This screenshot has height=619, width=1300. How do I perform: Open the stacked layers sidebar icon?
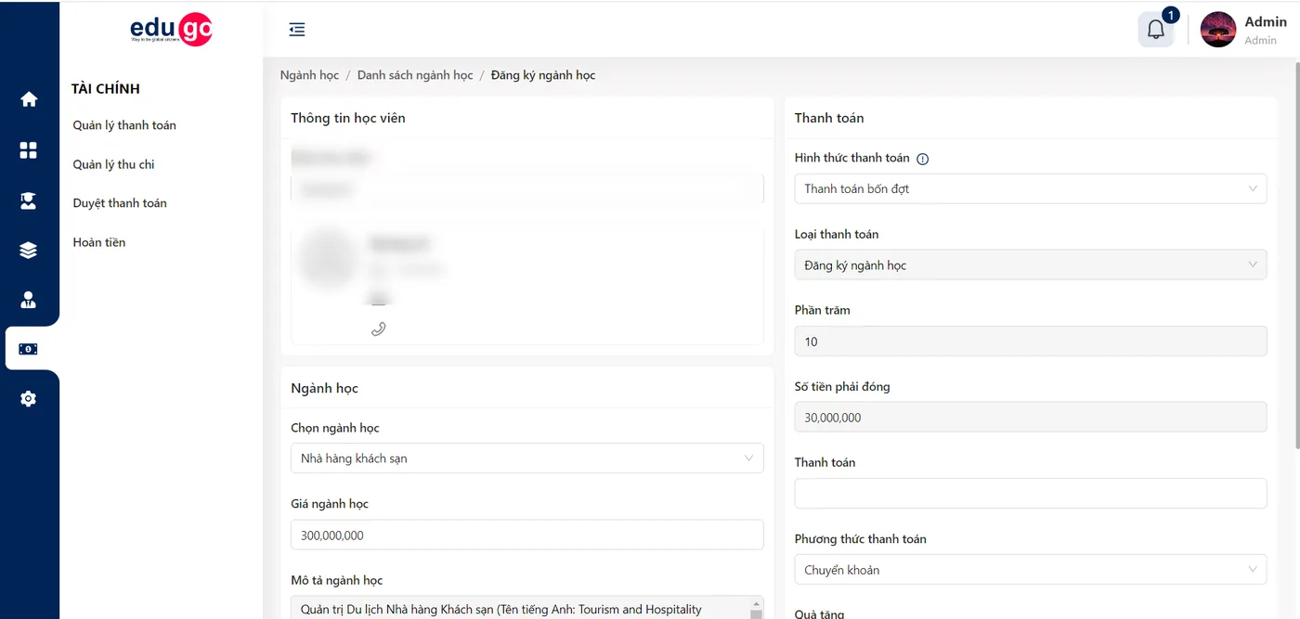[29, 251]
